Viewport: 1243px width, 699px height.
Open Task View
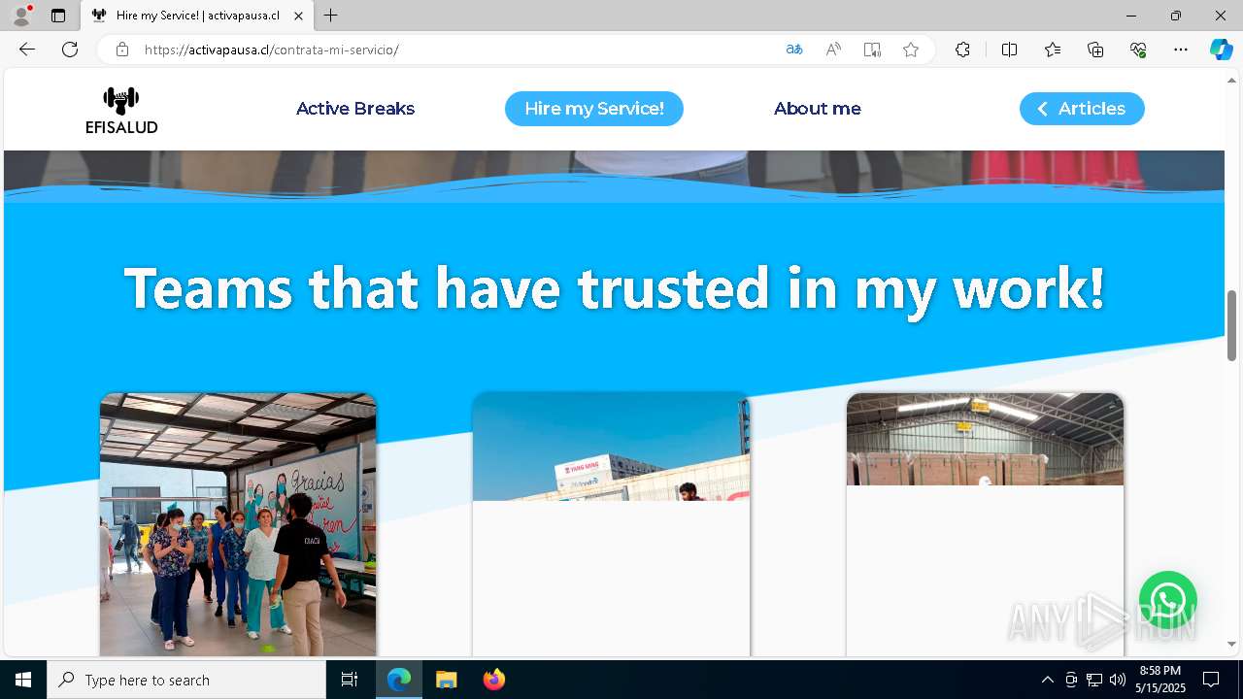350,680
